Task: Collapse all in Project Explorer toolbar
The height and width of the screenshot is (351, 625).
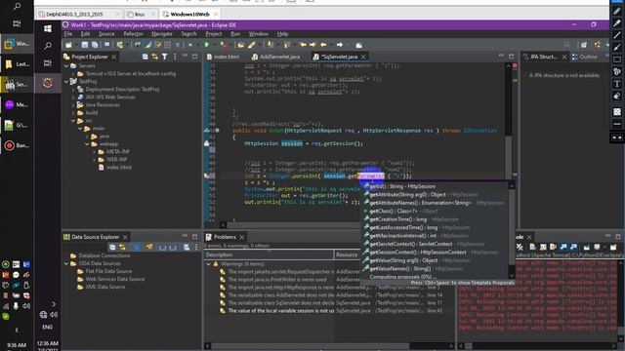Action: click(x=145, y=57)
